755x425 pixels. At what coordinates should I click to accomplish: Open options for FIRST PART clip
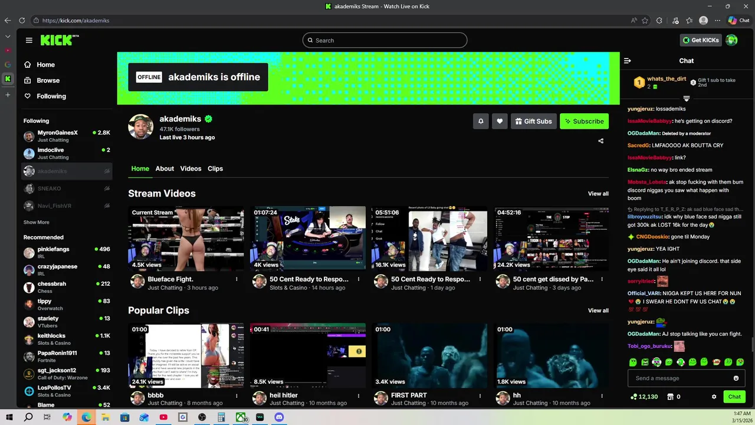click(x=480, y=395)
